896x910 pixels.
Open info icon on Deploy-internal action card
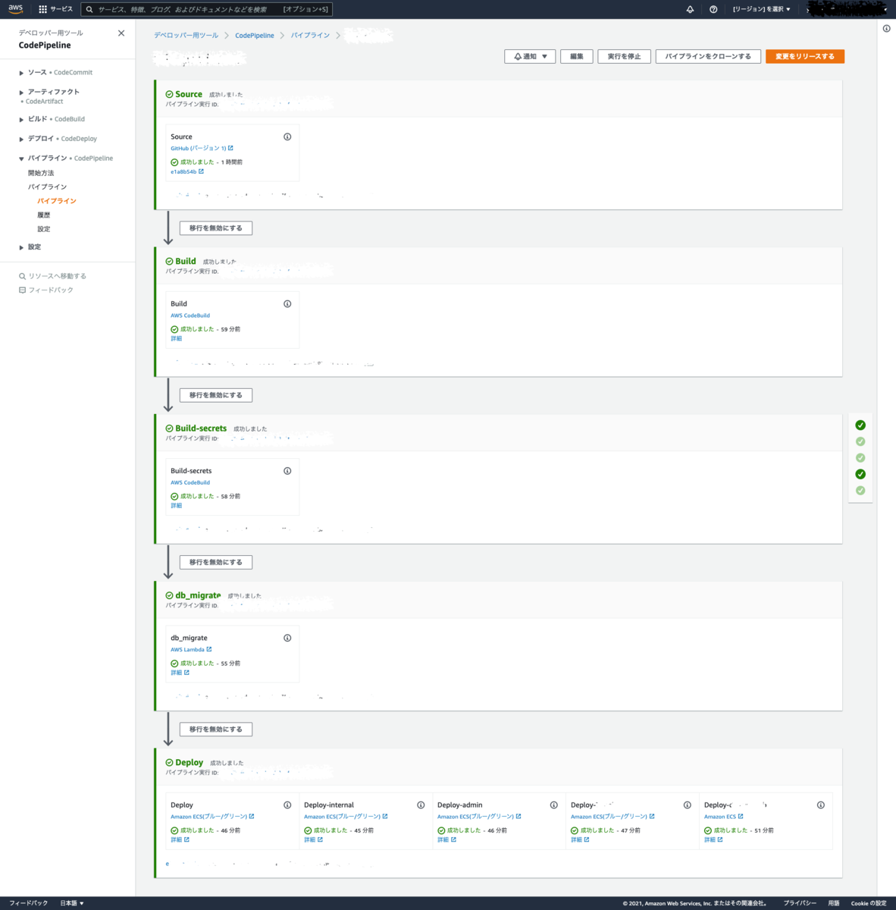[421, 805]
